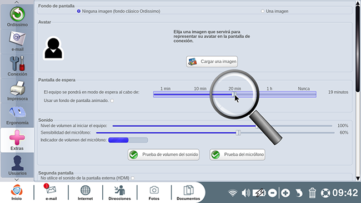Select the Extras pink plus section
361x203 pixels.
click(17, 140)
